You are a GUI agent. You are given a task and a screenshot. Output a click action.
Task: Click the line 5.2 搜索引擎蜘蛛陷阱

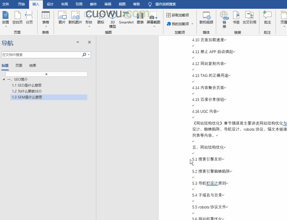(x=211, y=171)
